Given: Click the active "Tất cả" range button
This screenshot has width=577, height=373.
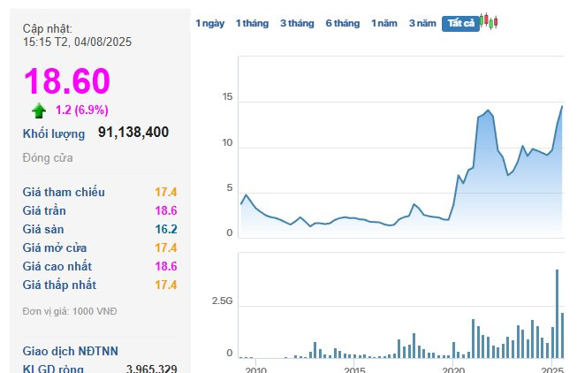Looking at the screenshot, I should pos(459,24).
